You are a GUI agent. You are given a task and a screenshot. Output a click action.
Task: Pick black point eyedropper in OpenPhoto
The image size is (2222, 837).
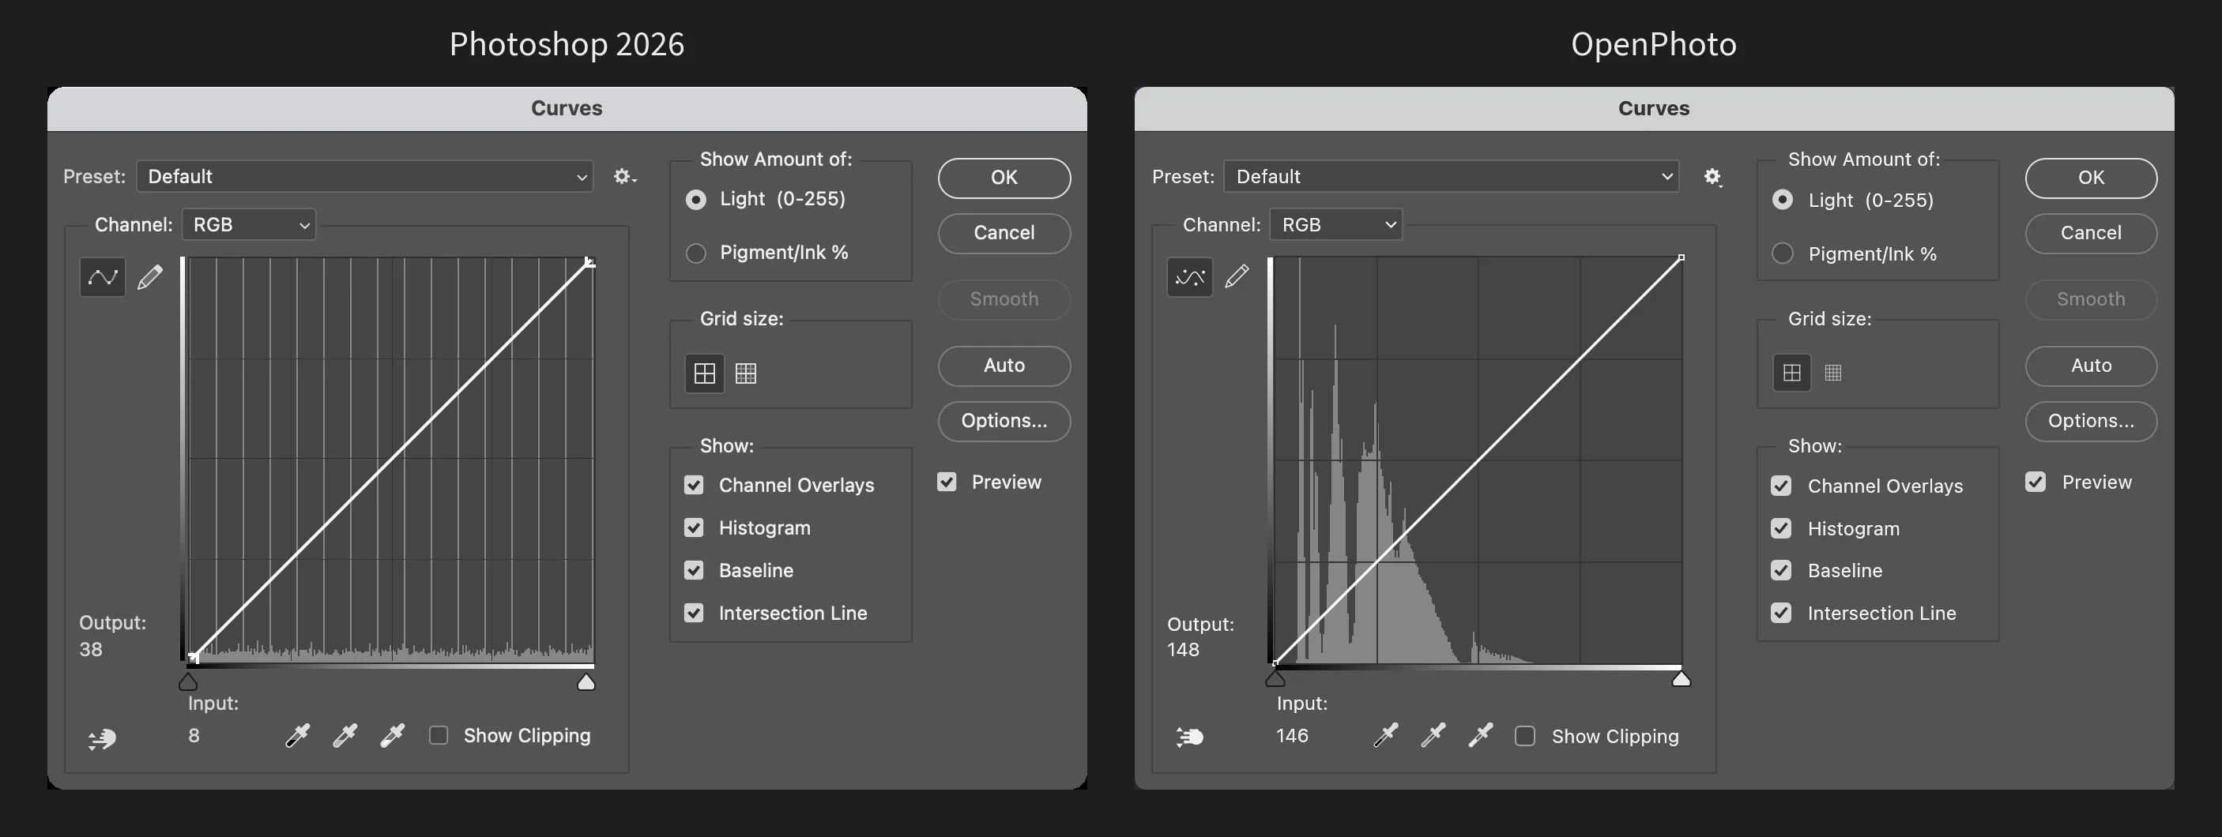(1386, 735)
